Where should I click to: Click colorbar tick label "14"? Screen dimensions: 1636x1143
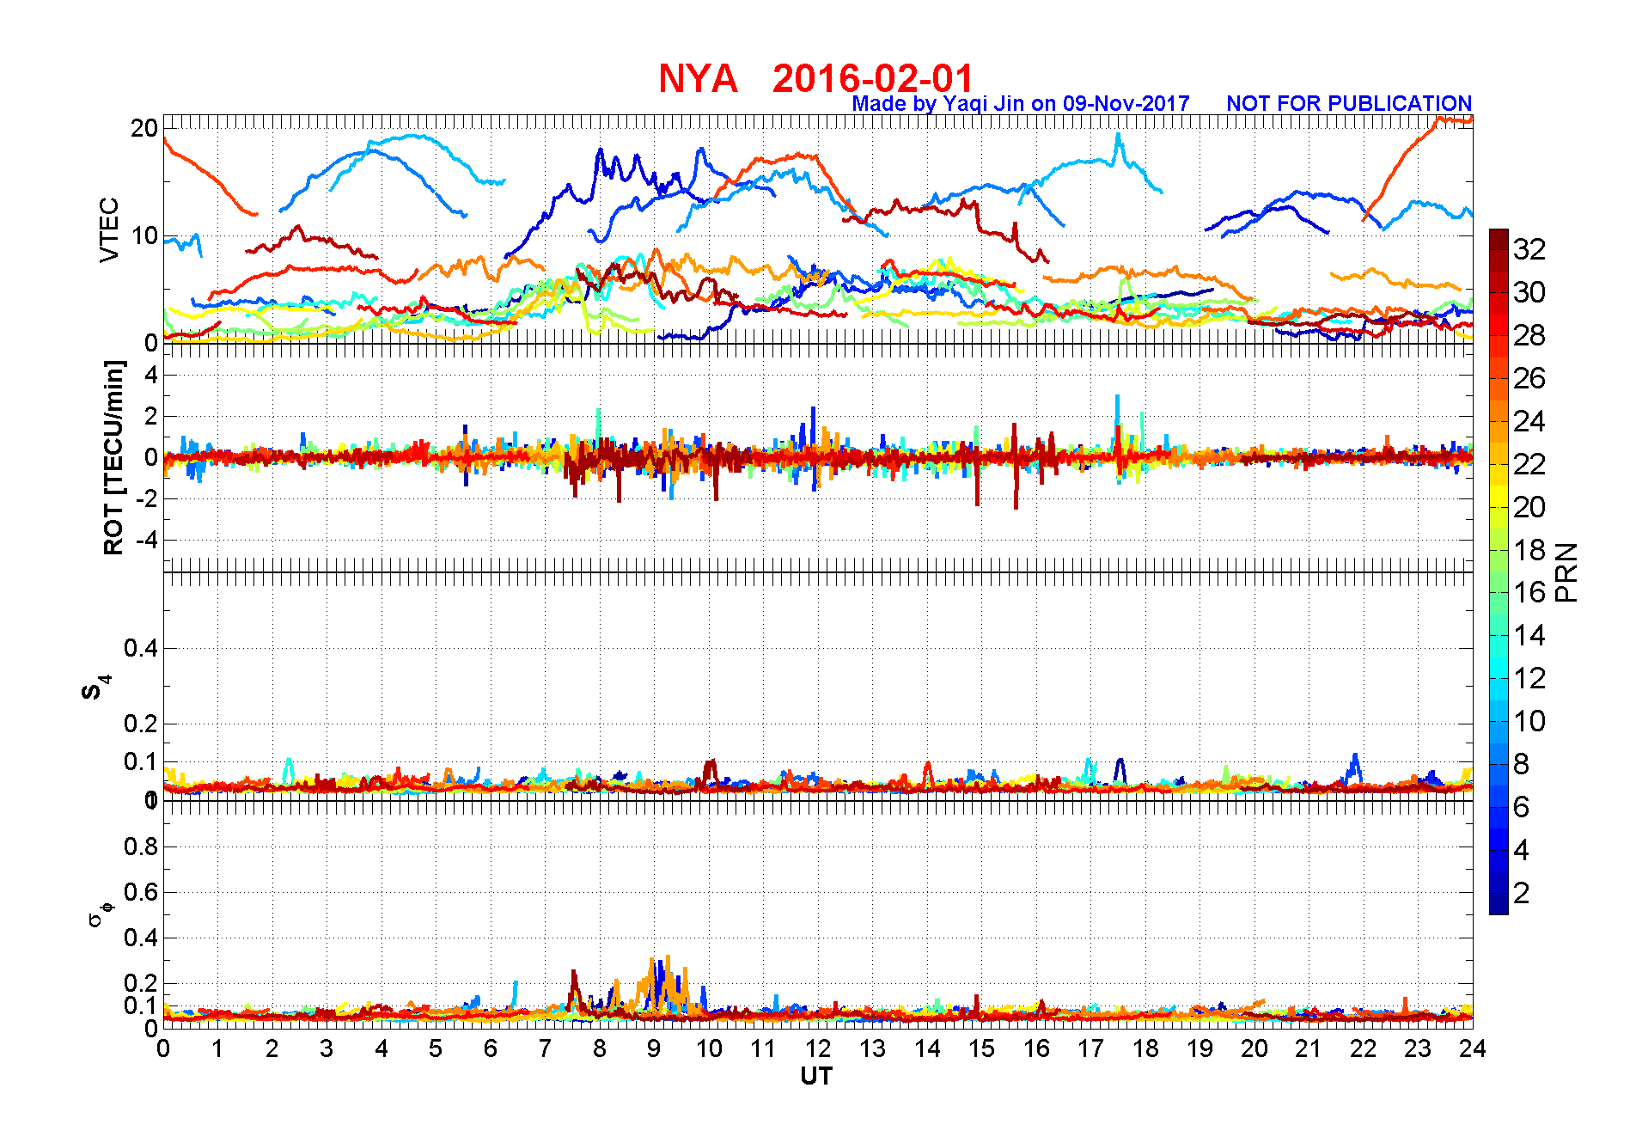(1529, 635)
